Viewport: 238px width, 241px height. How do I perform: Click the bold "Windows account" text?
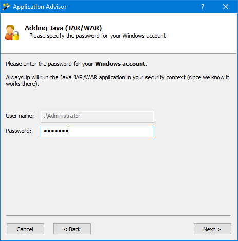coord(120,64)
